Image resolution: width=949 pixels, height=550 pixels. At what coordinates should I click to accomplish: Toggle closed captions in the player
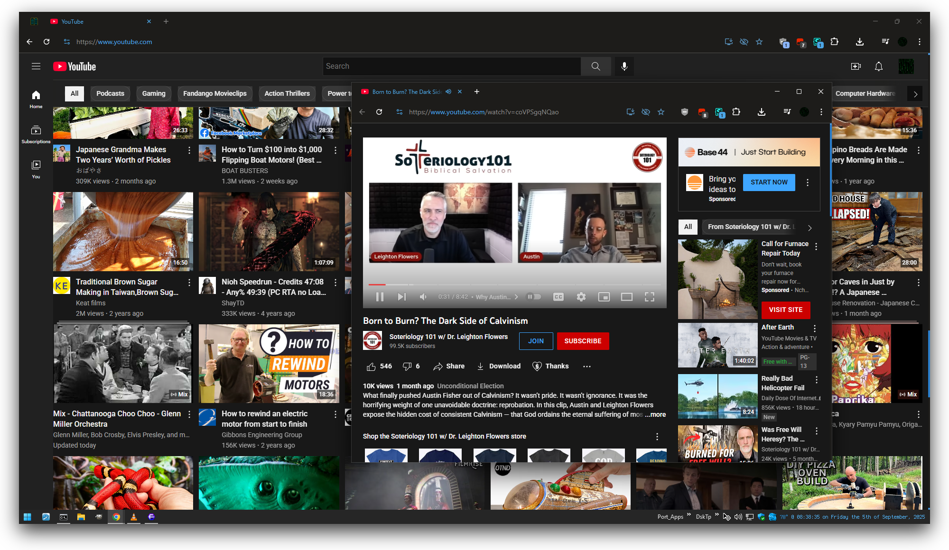tap(558, 297)
